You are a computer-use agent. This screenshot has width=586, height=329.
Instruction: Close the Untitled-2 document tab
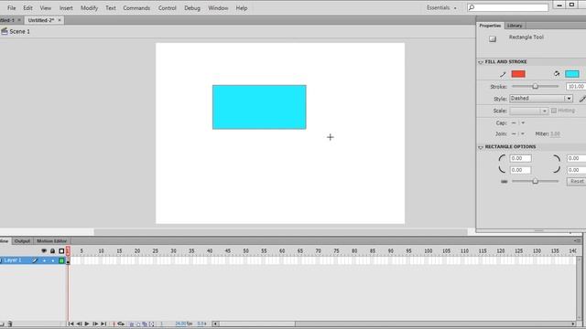(x=59, y=20)
